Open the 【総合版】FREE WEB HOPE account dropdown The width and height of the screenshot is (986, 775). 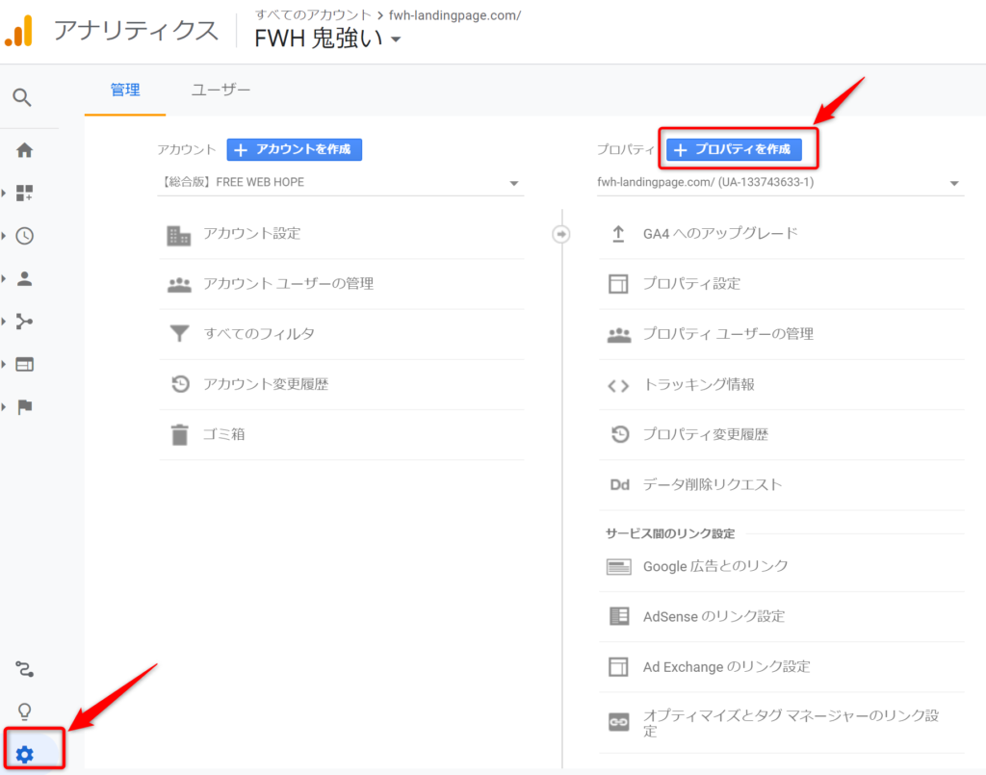(340, 182)
